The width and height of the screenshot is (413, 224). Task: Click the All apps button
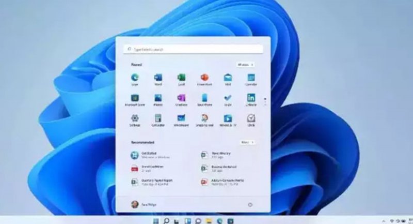coord(246,65)
